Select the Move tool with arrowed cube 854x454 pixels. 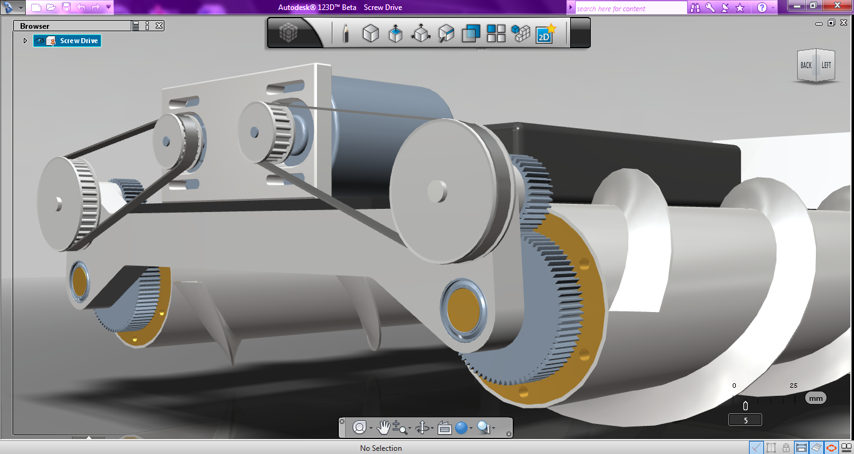pyautogui.click(x=421, y=33)
